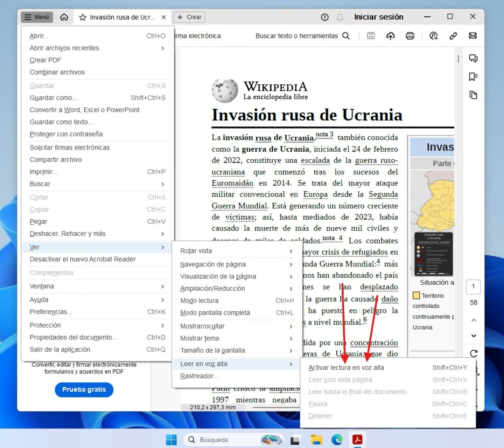Screen dimensions: 504x448
Task: Select Propiedades del documento...
Action: (97, 337)
